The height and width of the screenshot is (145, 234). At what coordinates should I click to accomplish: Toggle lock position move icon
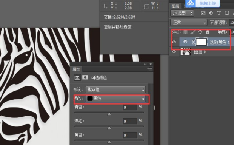[200, 32]
